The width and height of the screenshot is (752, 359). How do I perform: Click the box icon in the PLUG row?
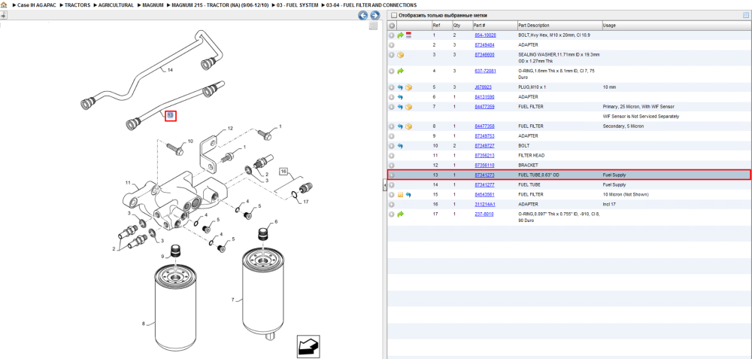pos(408,87)
